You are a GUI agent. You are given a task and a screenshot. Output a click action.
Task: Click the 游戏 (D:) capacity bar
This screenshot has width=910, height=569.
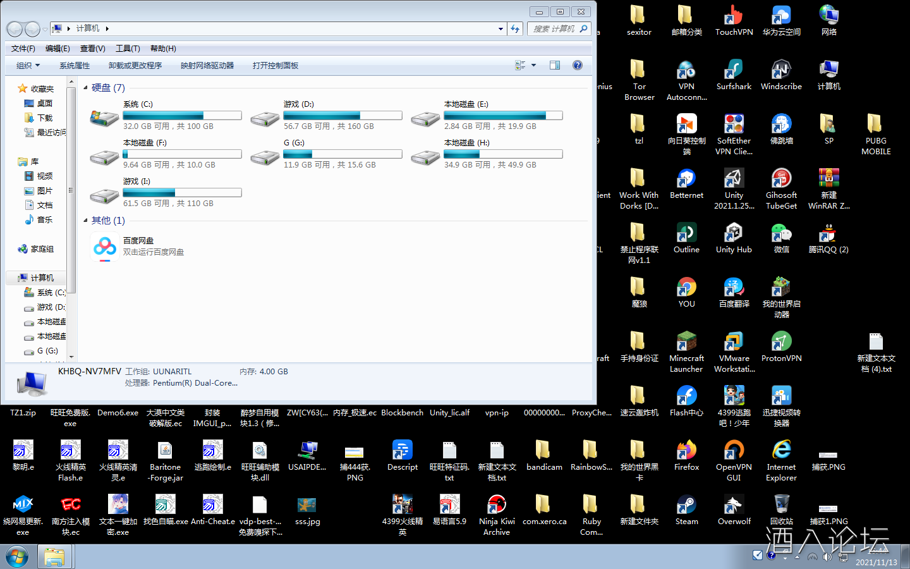click(x=343, y=116)
